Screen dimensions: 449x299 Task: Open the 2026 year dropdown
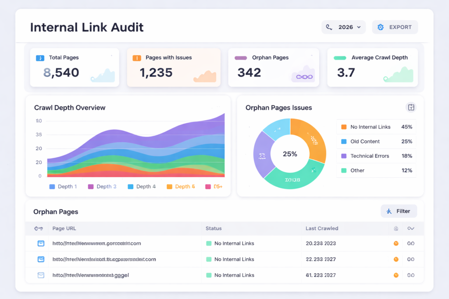point(343,27)
